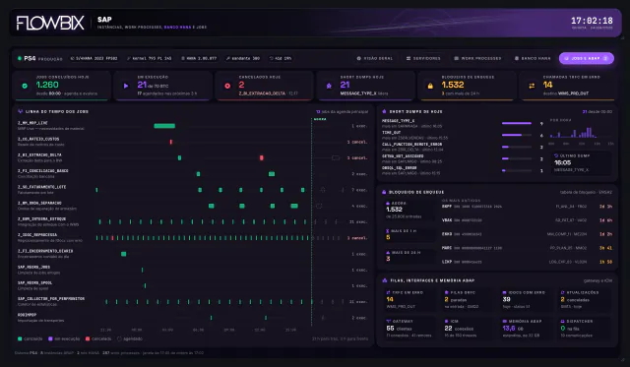Screen dimensions: 630x367
Task: Click the red canceled marker of Z_CO_RATEIO_CUSTOS
Action: (x=171, y=142)
